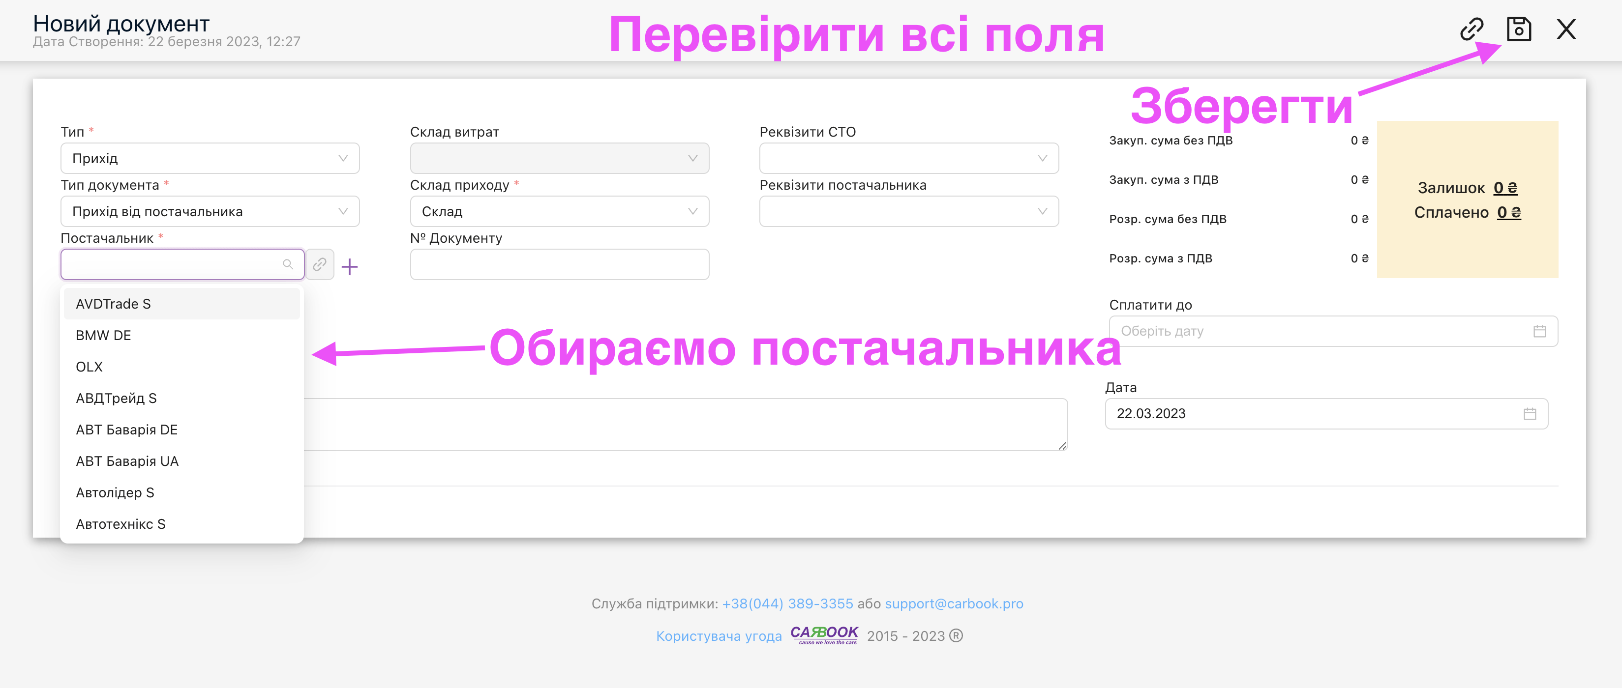The width and height of the screenshot is (1622, 688).
Task: Open calendar icon in Сплатити до field
Action: pyautogui.click(x=1539, y=331)
